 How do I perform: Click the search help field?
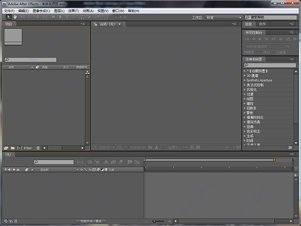[271, 18]
